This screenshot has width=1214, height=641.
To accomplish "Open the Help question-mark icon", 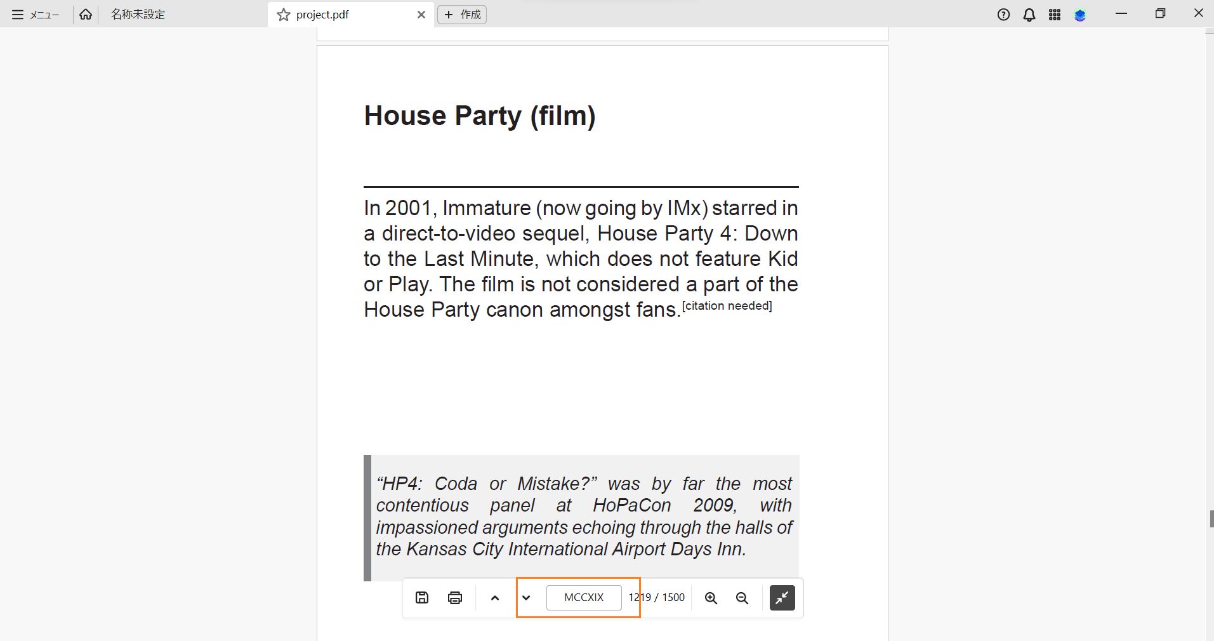I will point(1003,15).
